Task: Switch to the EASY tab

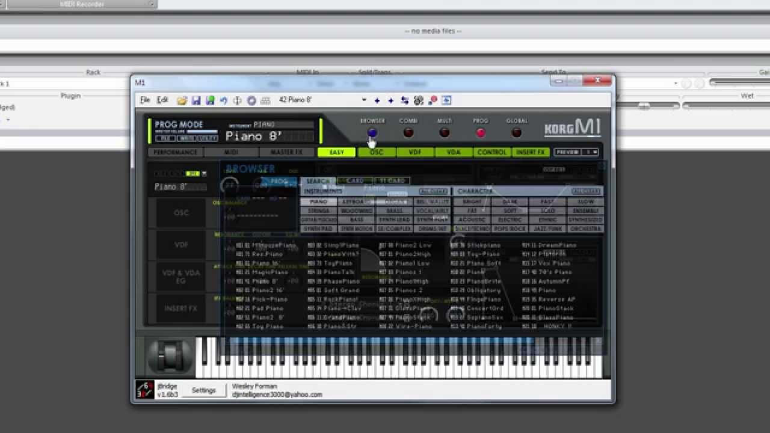Action: (x=337, y=152)
